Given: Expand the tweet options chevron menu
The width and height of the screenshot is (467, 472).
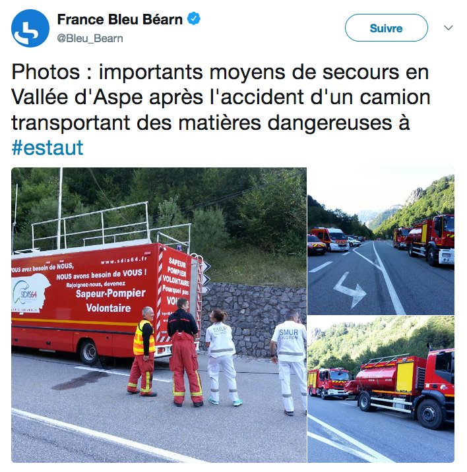Looking at the screenshot, I should pyautogui.click(x=449, y=28).
